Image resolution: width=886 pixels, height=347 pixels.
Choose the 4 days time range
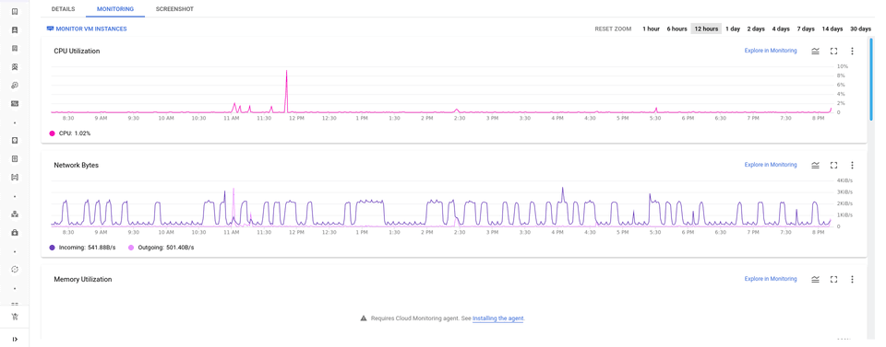click(x=781, y=29)
